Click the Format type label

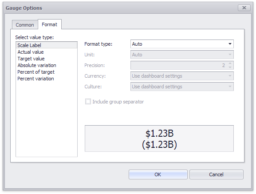(x=98, y=44)
